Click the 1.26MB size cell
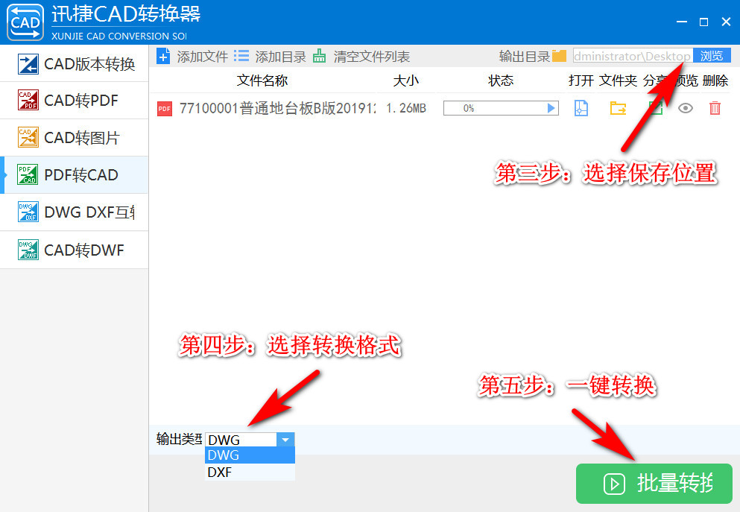 click(406, 109)
